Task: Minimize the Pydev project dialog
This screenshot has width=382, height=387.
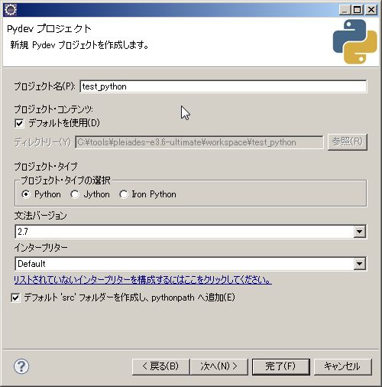Action: (x=345, y=10)
